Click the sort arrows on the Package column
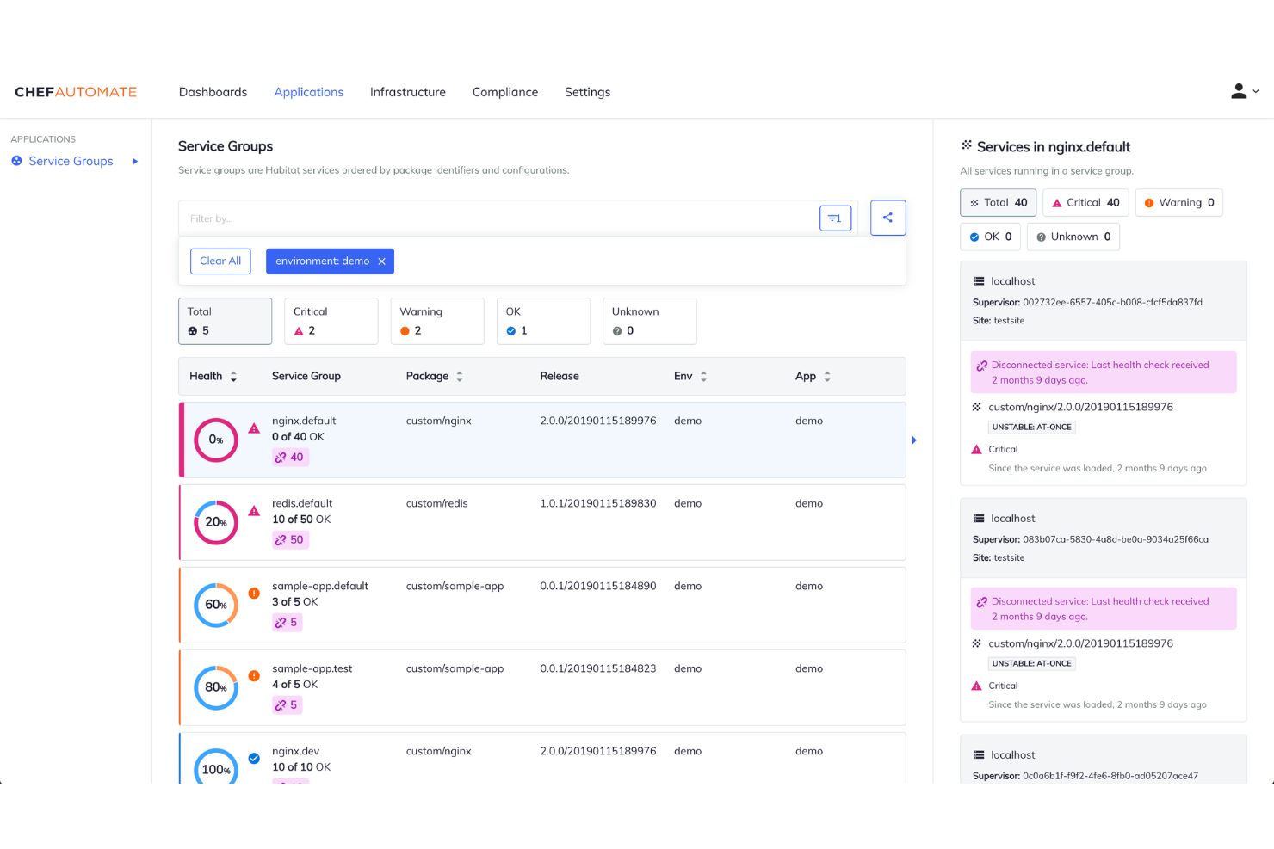The image size is (1274, 849). coord(460,376)
